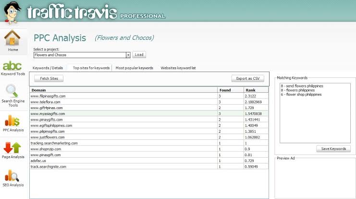This screenshot has width=356, height=199.
Task: Click the Fetch Sites button
Action: tap(49, 79)
